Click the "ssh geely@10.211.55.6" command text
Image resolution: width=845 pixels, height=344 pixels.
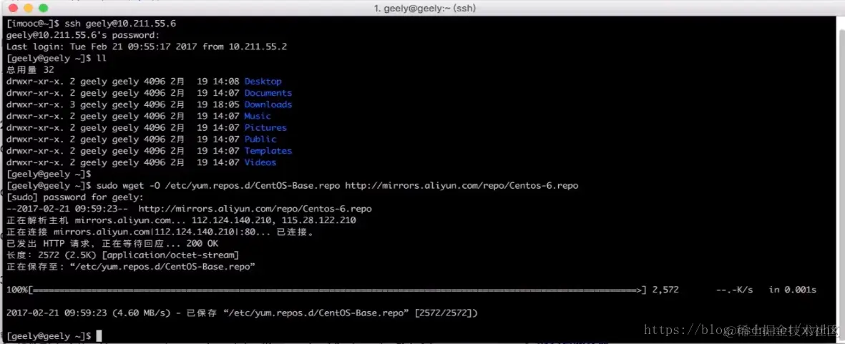(x=120, y=24)
